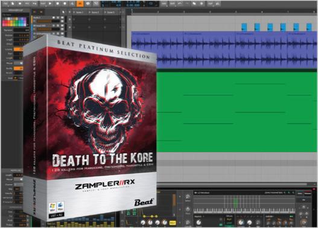
Task: Select the pointer tool icon above tracks
Action: coord(63,12)
